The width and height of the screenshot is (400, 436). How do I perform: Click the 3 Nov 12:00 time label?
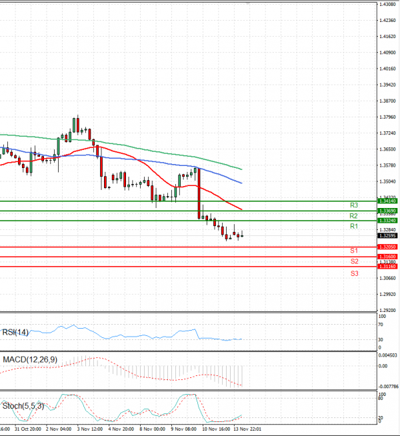[x=90, y=429]
